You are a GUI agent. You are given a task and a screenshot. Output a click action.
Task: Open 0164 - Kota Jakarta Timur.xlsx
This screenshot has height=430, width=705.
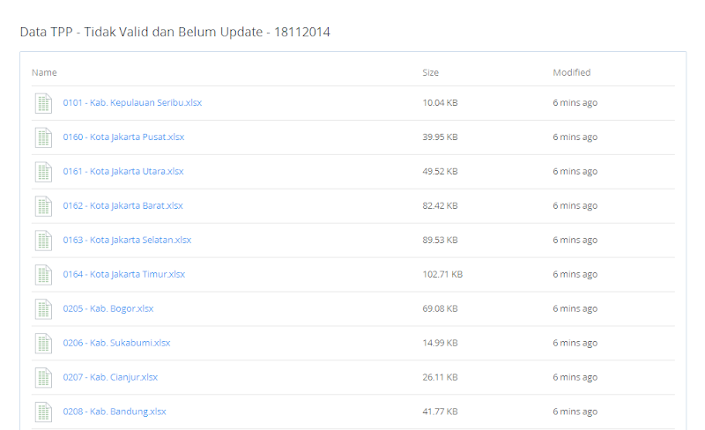tap(124, 274)
